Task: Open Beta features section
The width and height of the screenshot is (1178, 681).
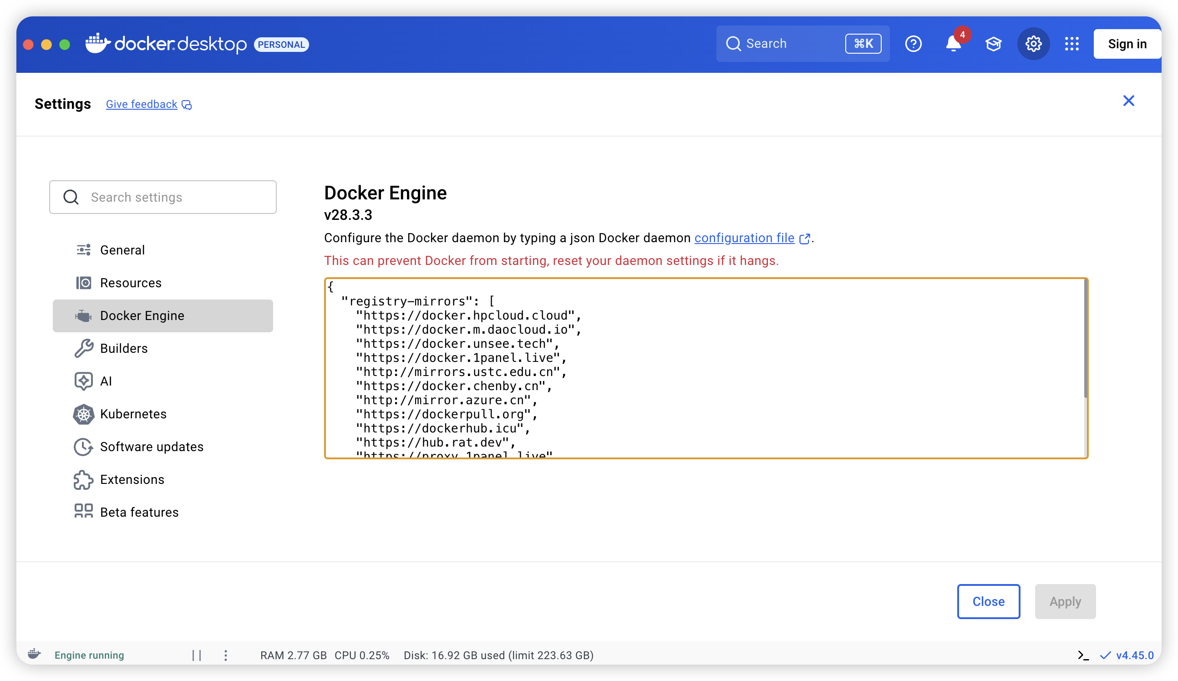Action: 139,512
